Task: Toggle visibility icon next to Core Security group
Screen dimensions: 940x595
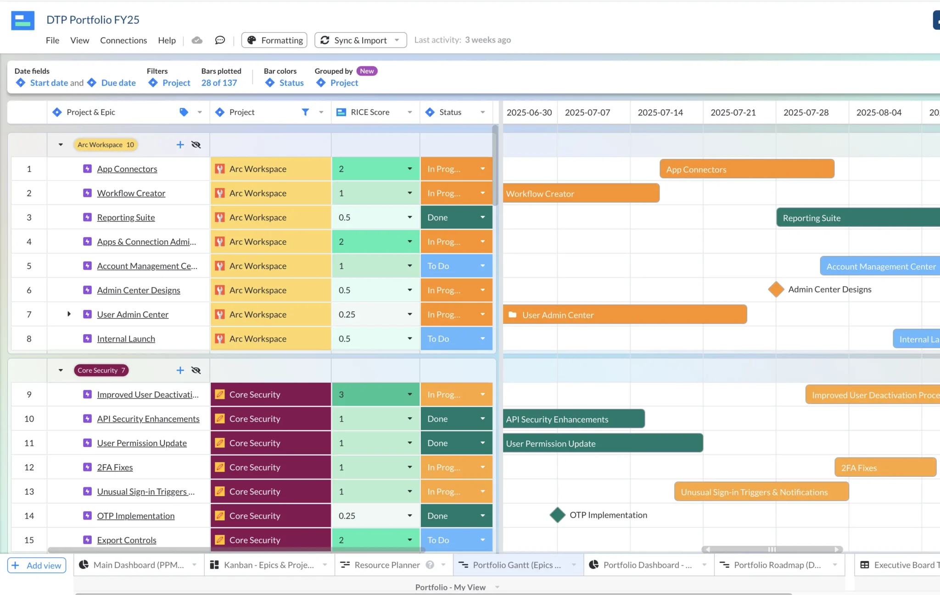Action: coord(196,370)
